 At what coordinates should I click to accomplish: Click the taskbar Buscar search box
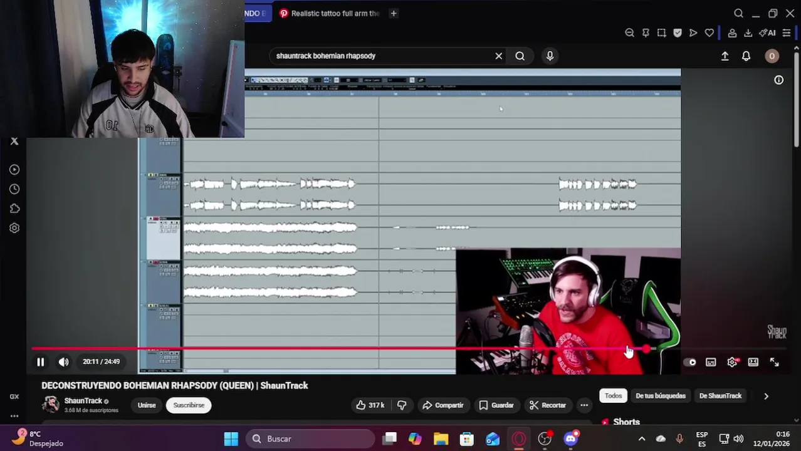click(x=310, y=438)
